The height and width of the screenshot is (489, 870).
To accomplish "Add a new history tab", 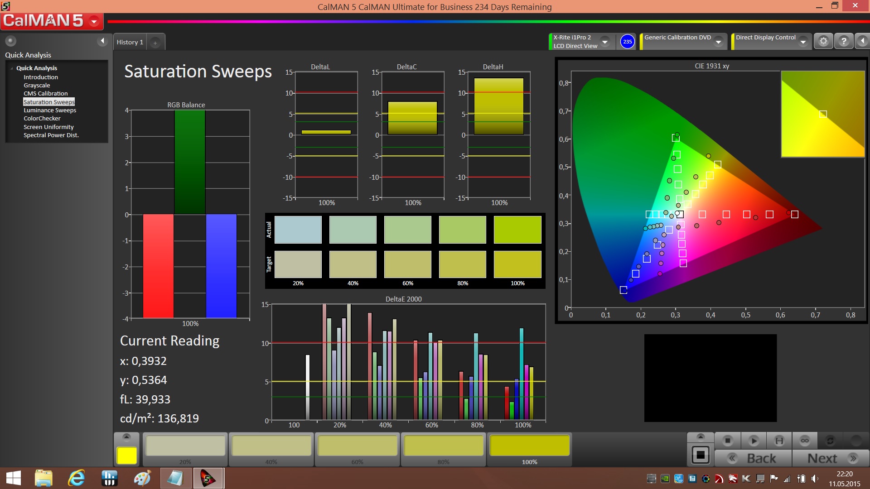I will (x=155, y=43).
